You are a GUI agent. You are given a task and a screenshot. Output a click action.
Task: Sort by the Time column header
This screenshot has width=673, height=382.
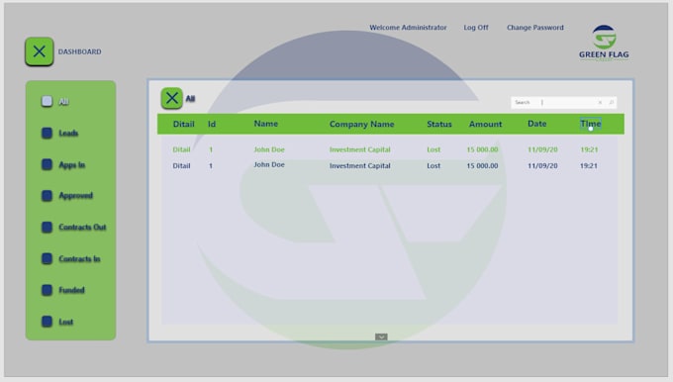[x=591, y=124]
